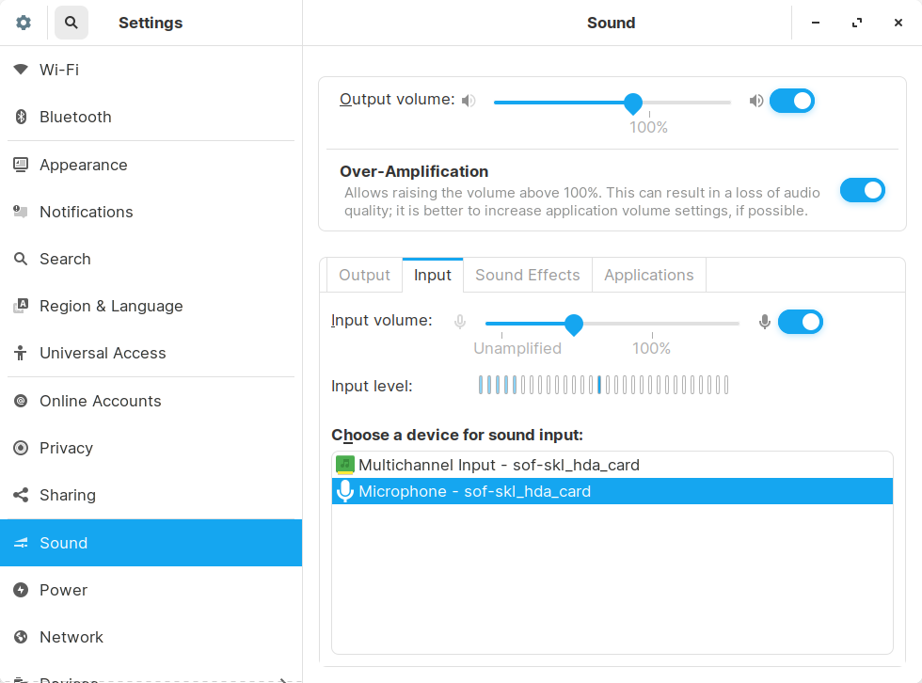The image size is (922, 683).
Task: Click the settings gear icon in header
Action: coord(24,23)
